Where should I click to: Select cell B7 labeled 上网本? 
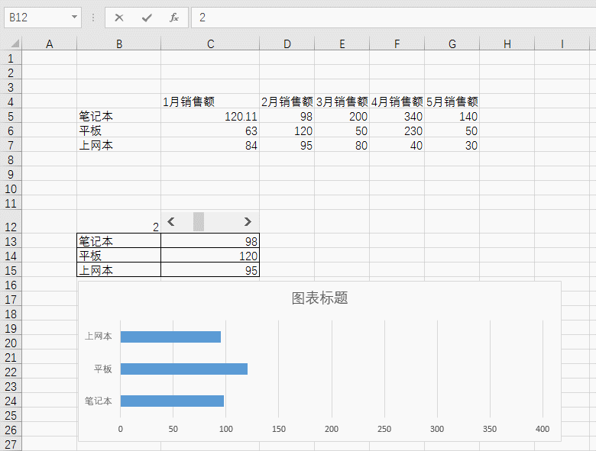pyautogui.click(x=119, y=145)
